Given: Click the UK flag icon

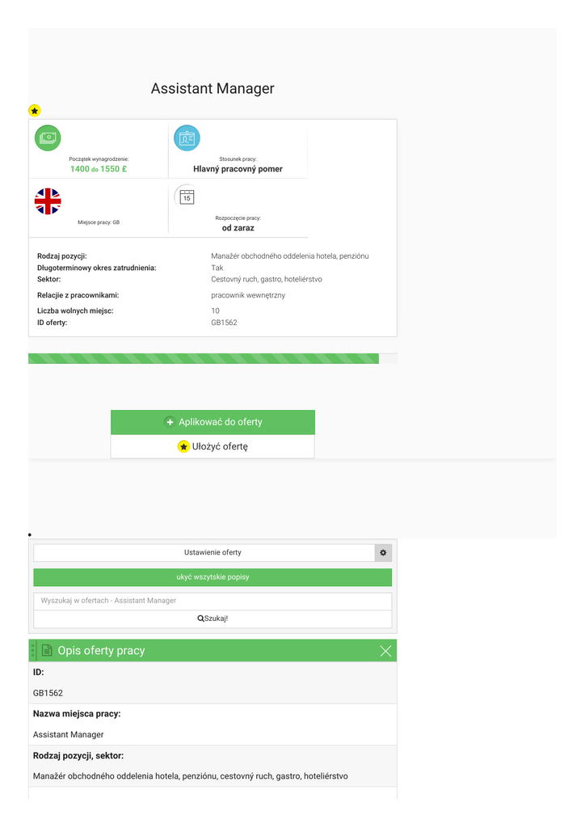Looking at the screenshot, I should click(x=48, y=201).
